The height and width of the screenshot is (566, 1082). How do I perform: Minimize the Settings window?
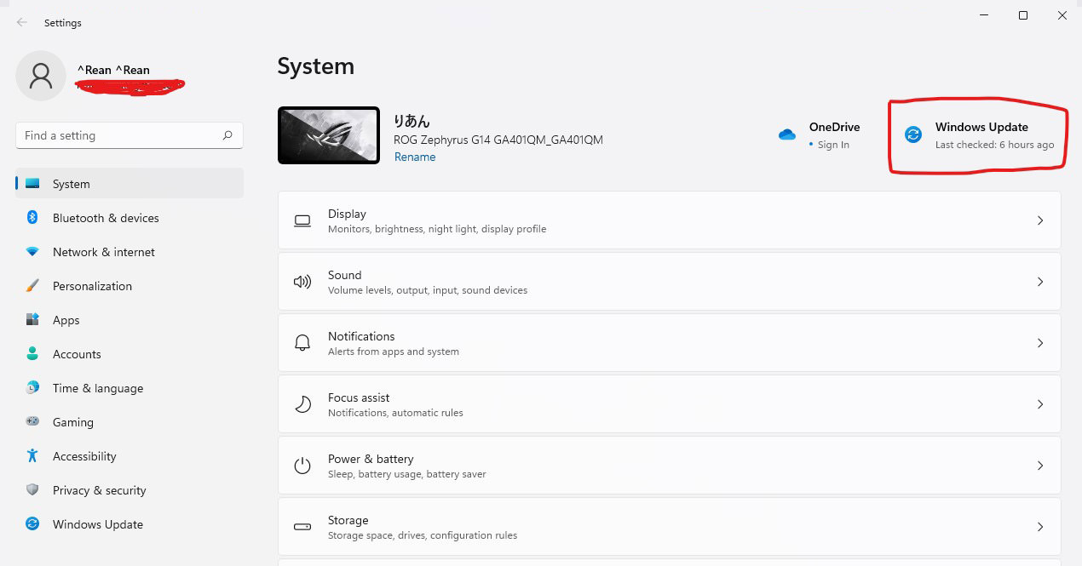[984, 15]
